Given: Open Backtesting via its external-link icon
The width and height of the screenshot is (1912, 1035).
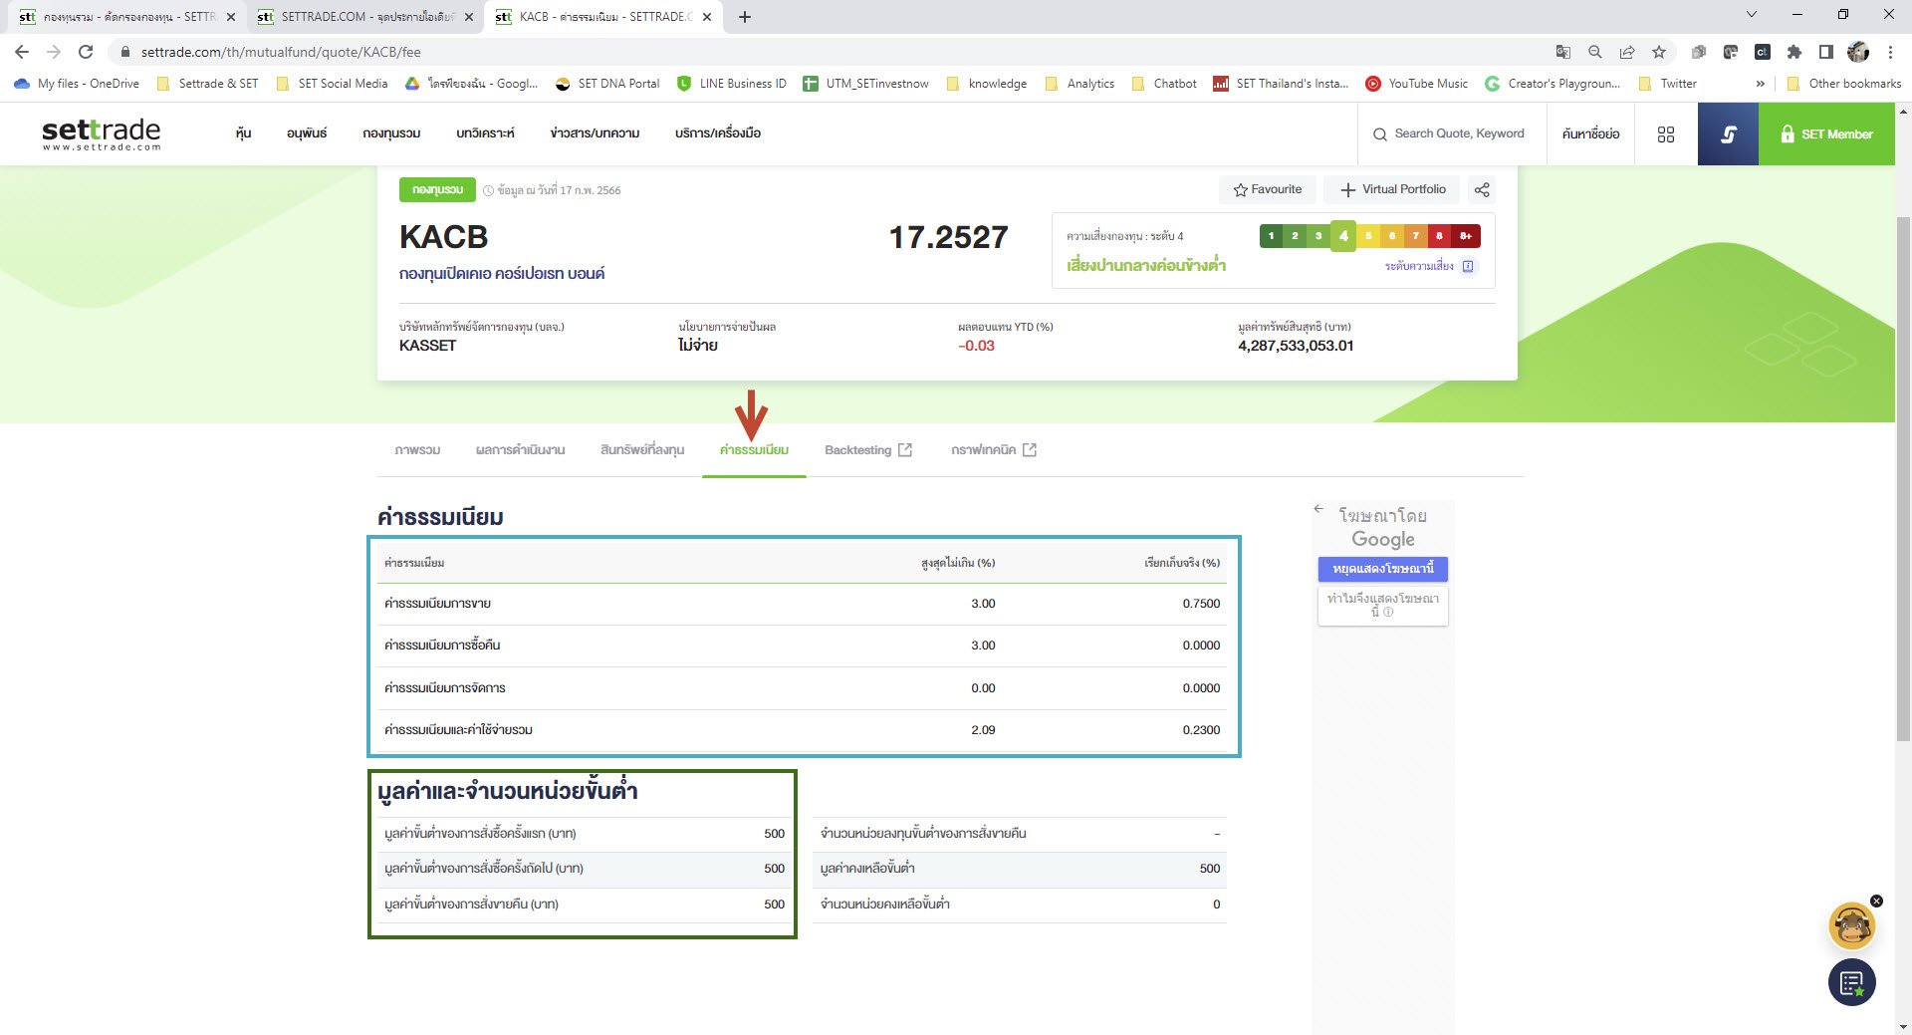Looking at the screenshot, I should pyautogui.click(x=904, y=449).
